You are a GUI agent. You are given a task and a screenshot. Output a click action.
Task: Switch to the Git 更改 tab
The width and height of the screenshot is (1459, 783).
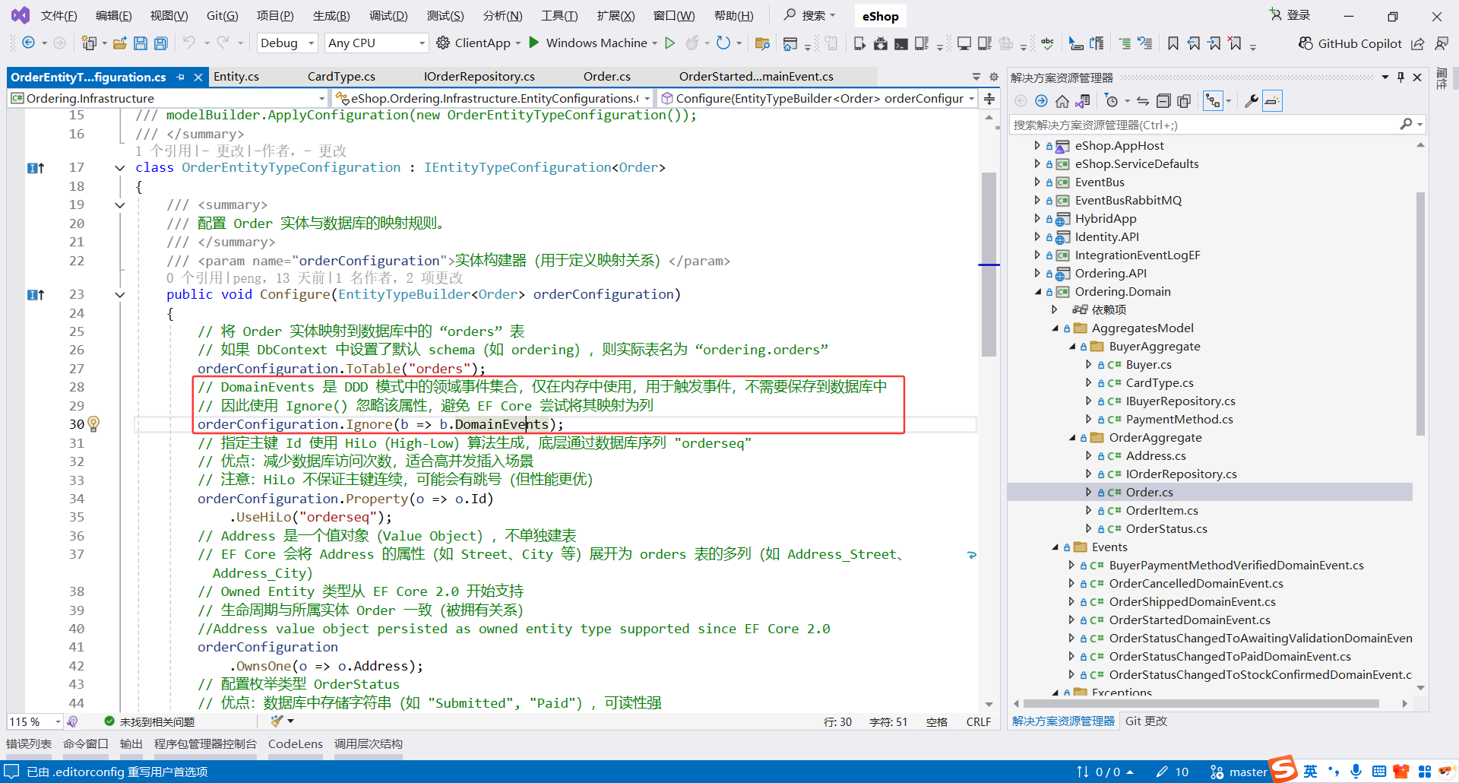coord(1146,721)
